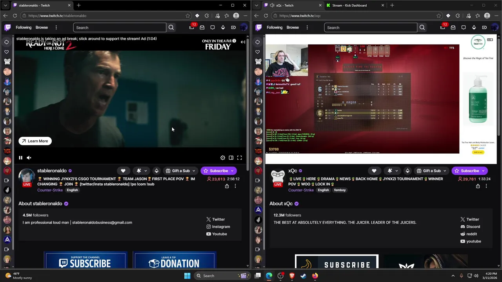
Task: Open more menu dots in left Twitch nav
Action: (56, 27)
